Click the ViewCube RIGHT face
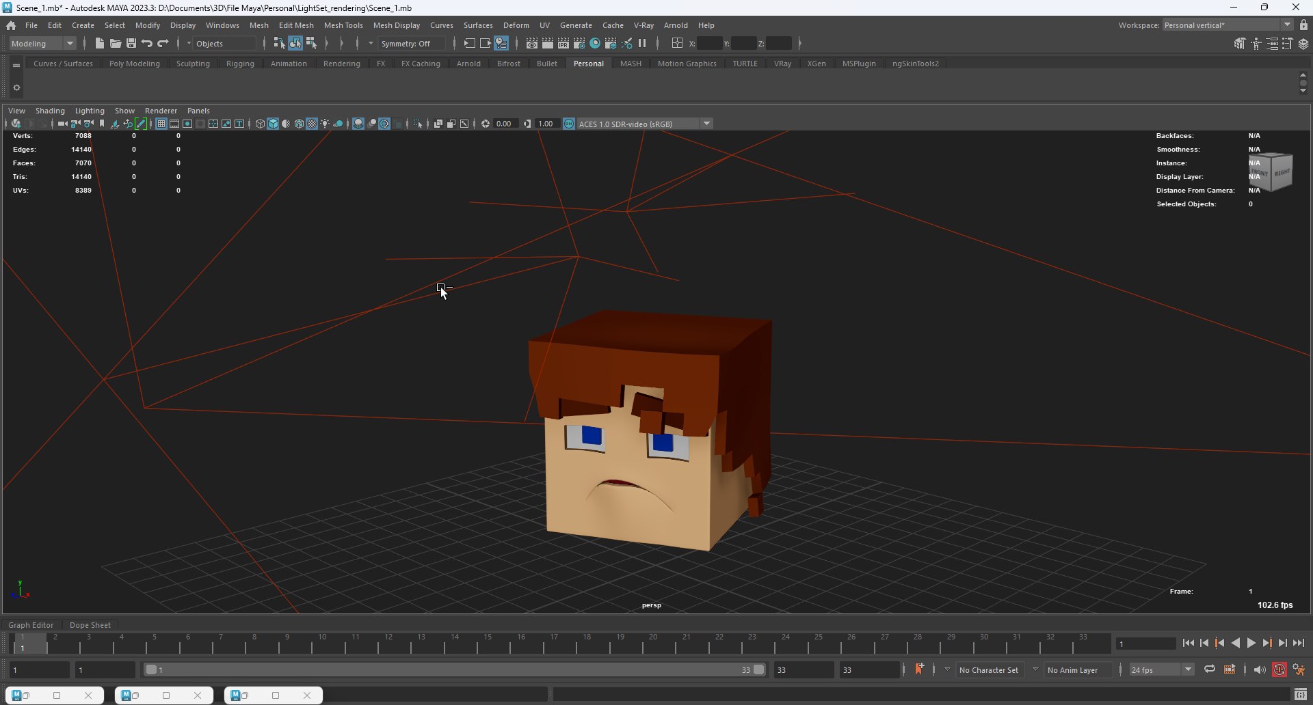Image resolution: width=1313 pixels, height=705 pixels. [x=1281, y=173]
